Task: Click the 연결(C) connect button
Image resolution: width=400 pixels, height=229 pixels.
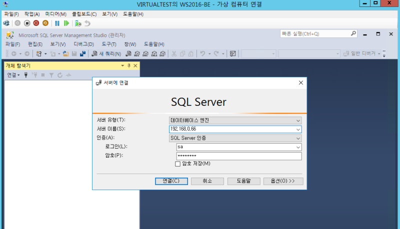Action: pos(171,181)
